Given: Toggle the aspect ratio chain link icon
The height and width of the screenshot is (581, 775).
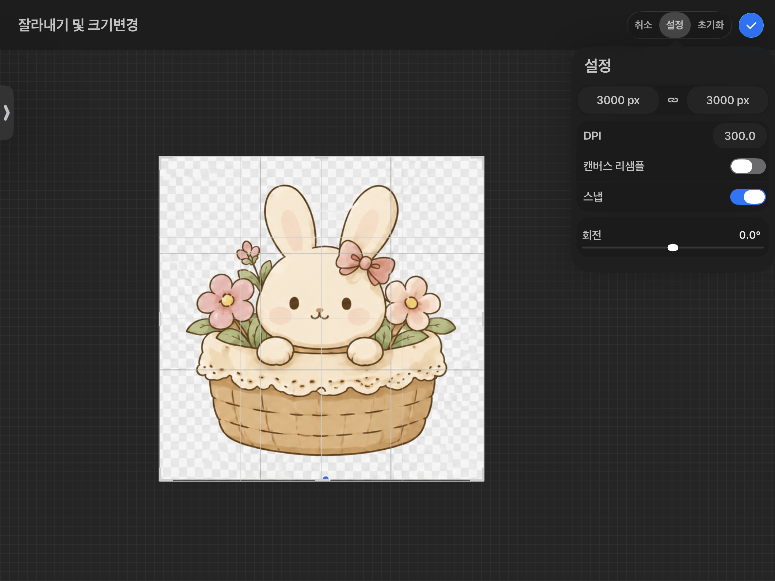Looking at the screenshot, I should click(673, 100).
